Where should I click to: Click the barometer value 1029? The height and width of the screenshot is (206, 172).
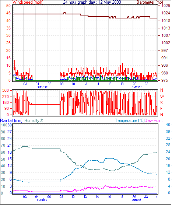pyautogui.click(x=166, y=6)
